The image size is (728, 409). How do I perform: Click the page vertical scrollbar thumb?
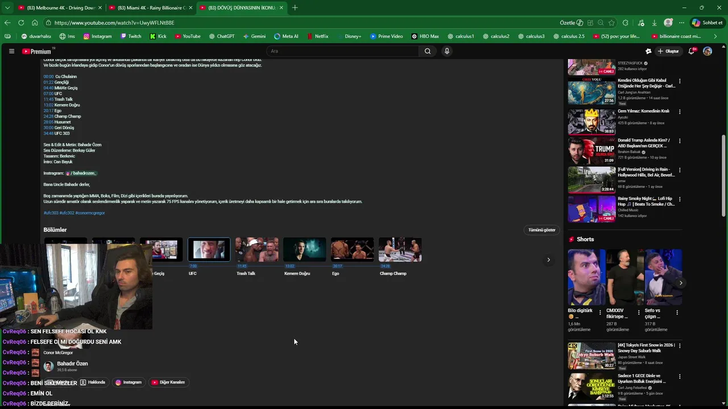723,176
